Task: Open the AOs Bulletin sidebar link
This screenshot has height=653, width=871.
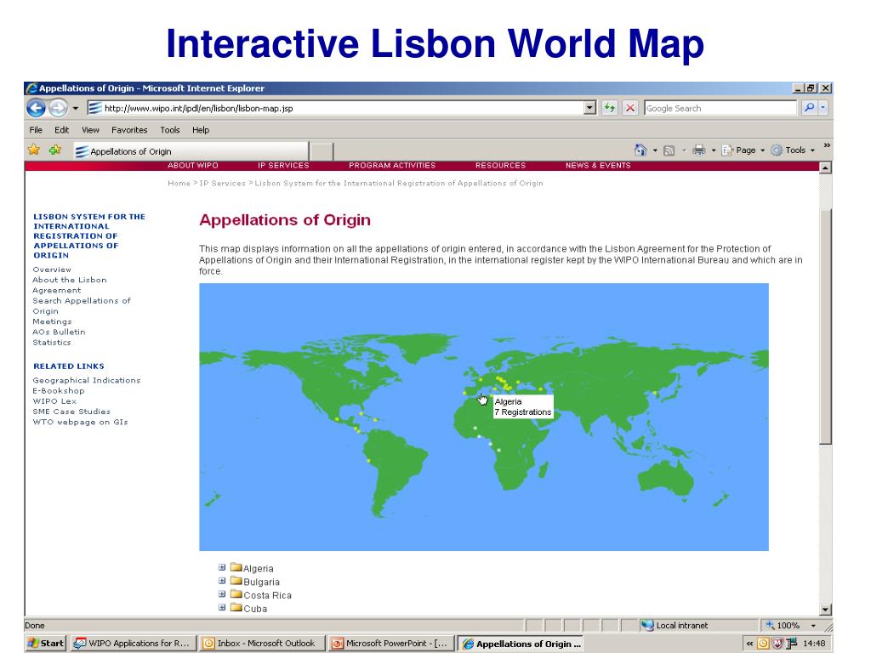Action: [59, 332]
